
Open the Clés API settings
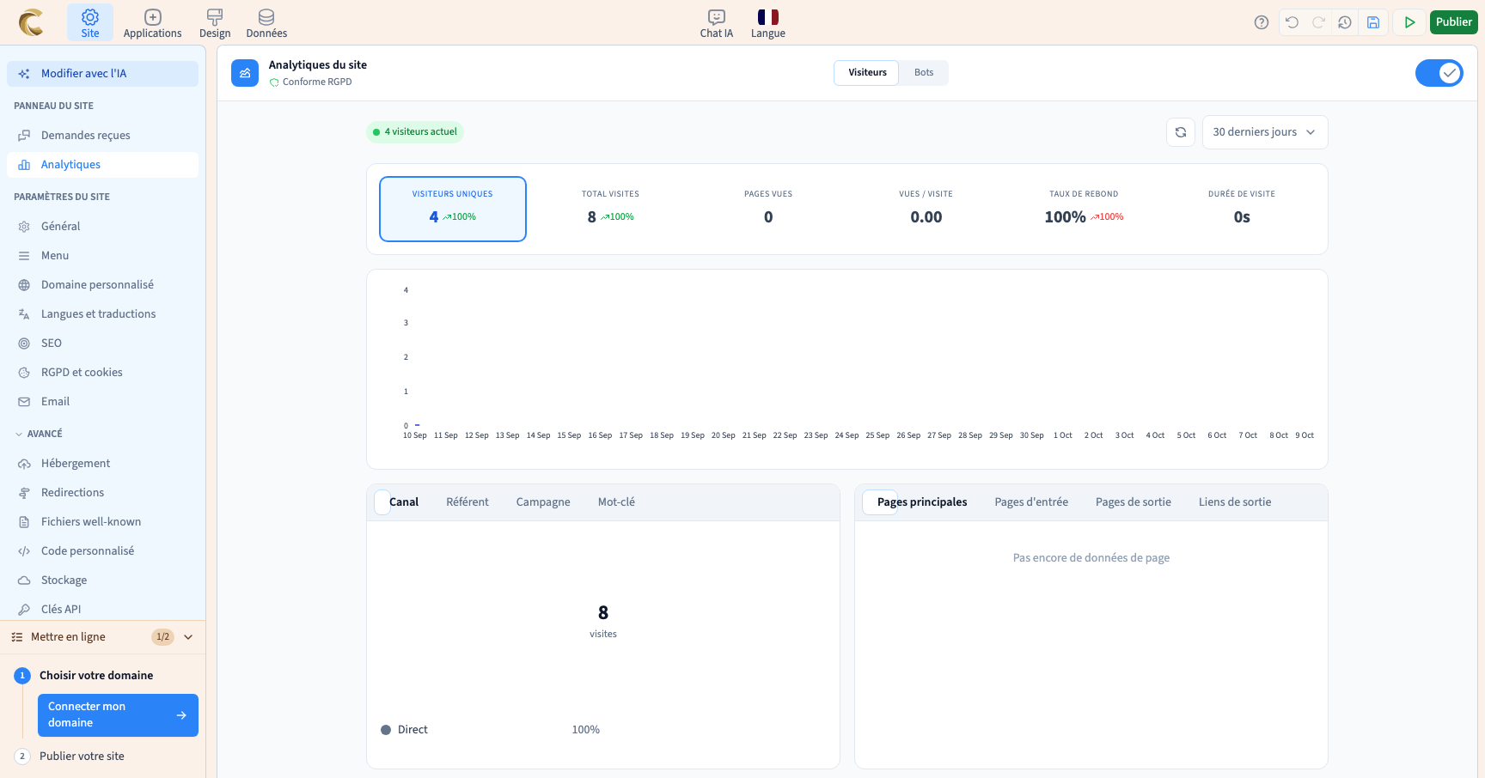coord(102,610)
